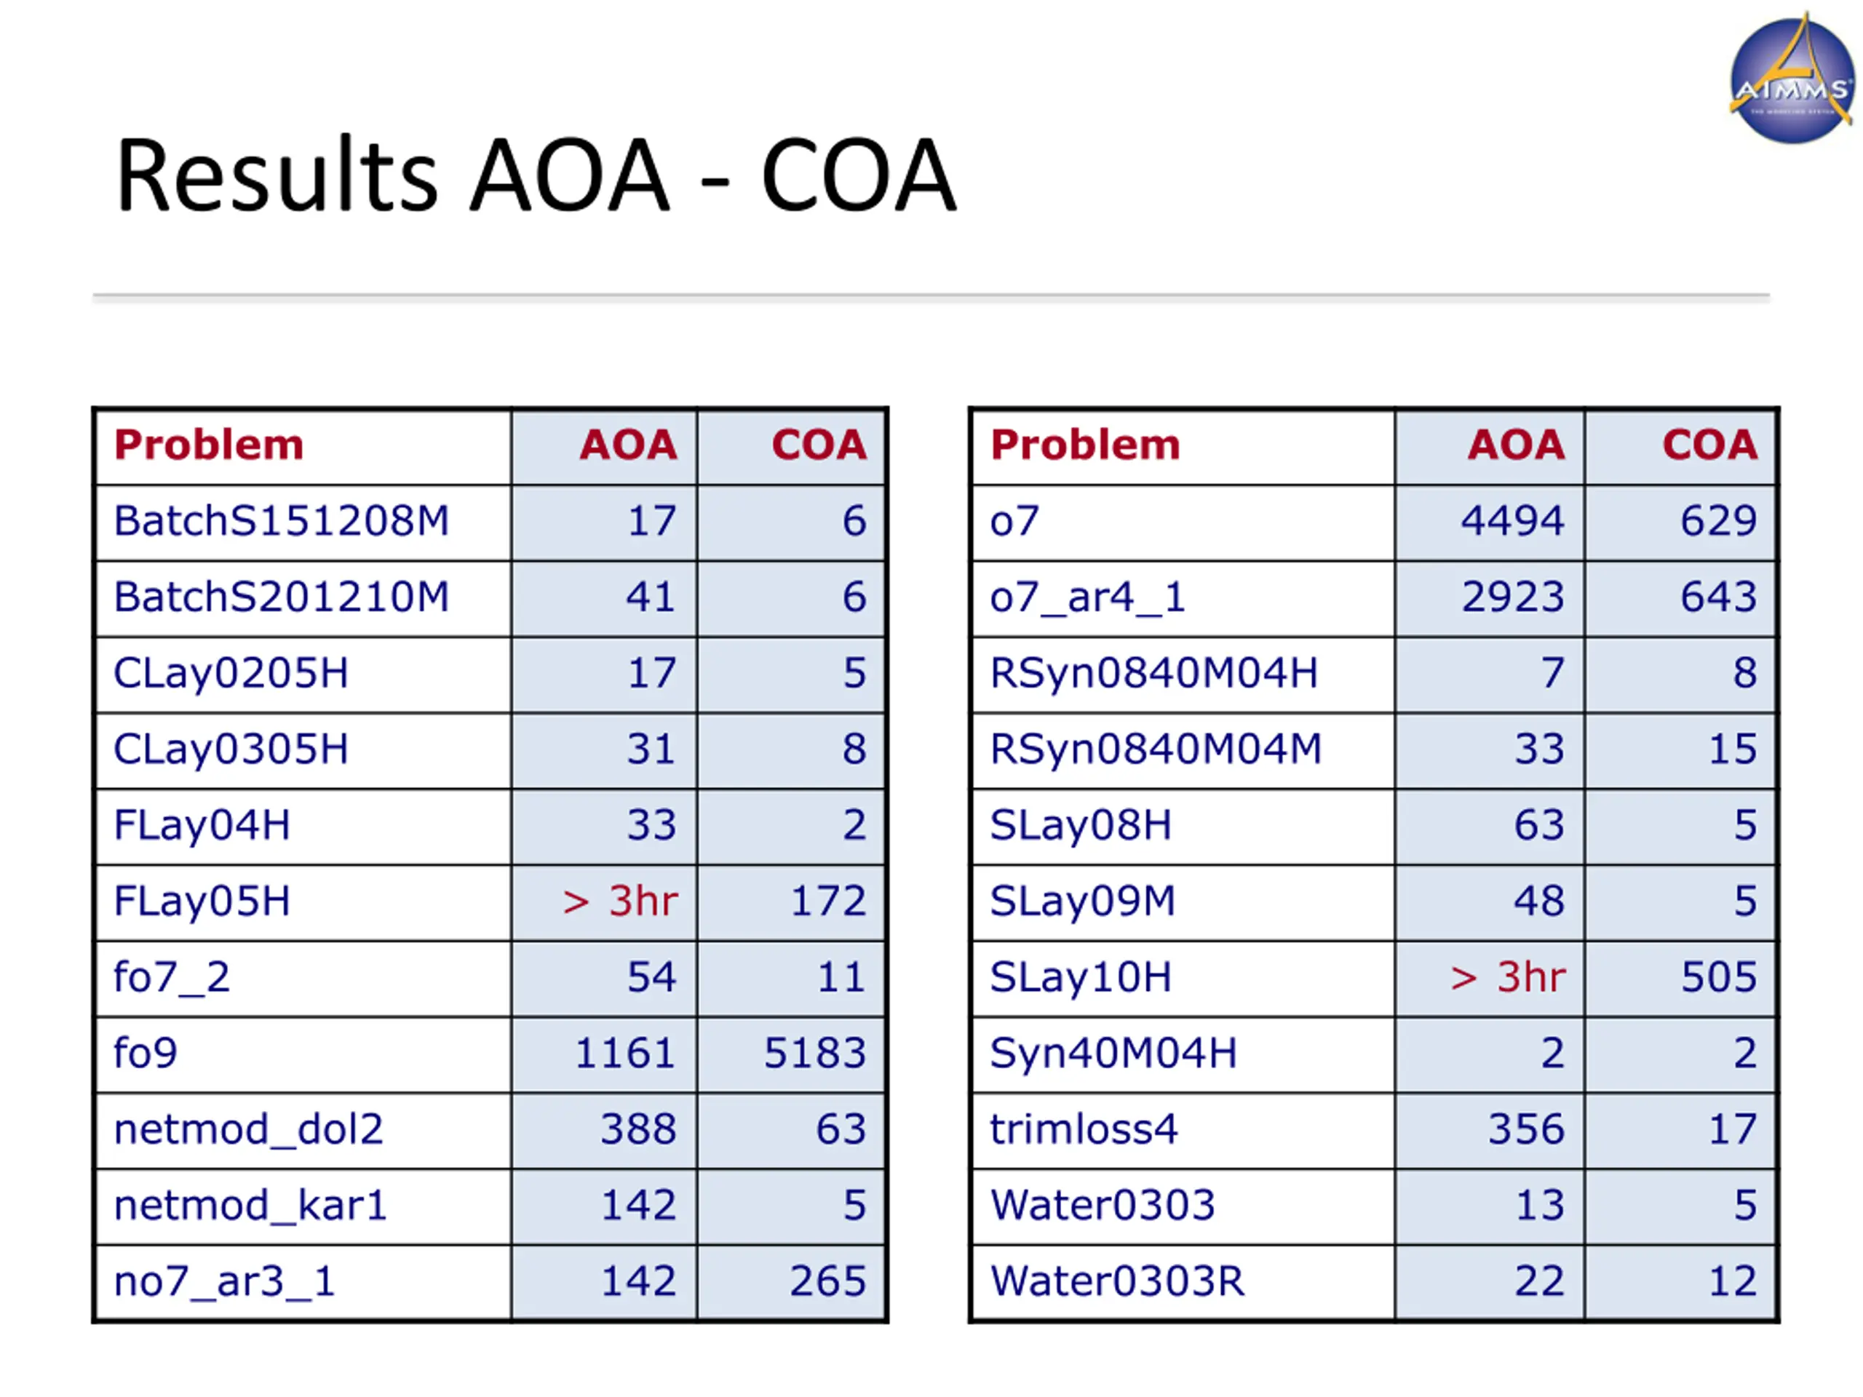The image size is (1863, 1397).
Task: Click the Water0303R problem cell
Action: [x=1117, y=1281]
